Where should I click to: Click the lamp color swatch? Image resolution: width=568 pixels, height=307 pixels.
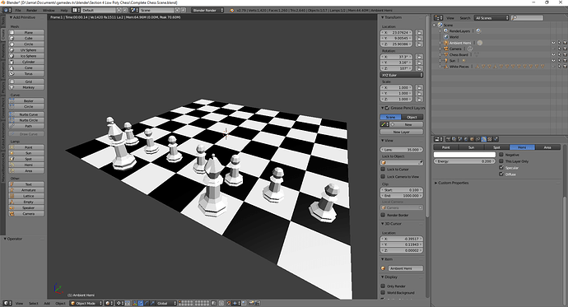point(464,155)
